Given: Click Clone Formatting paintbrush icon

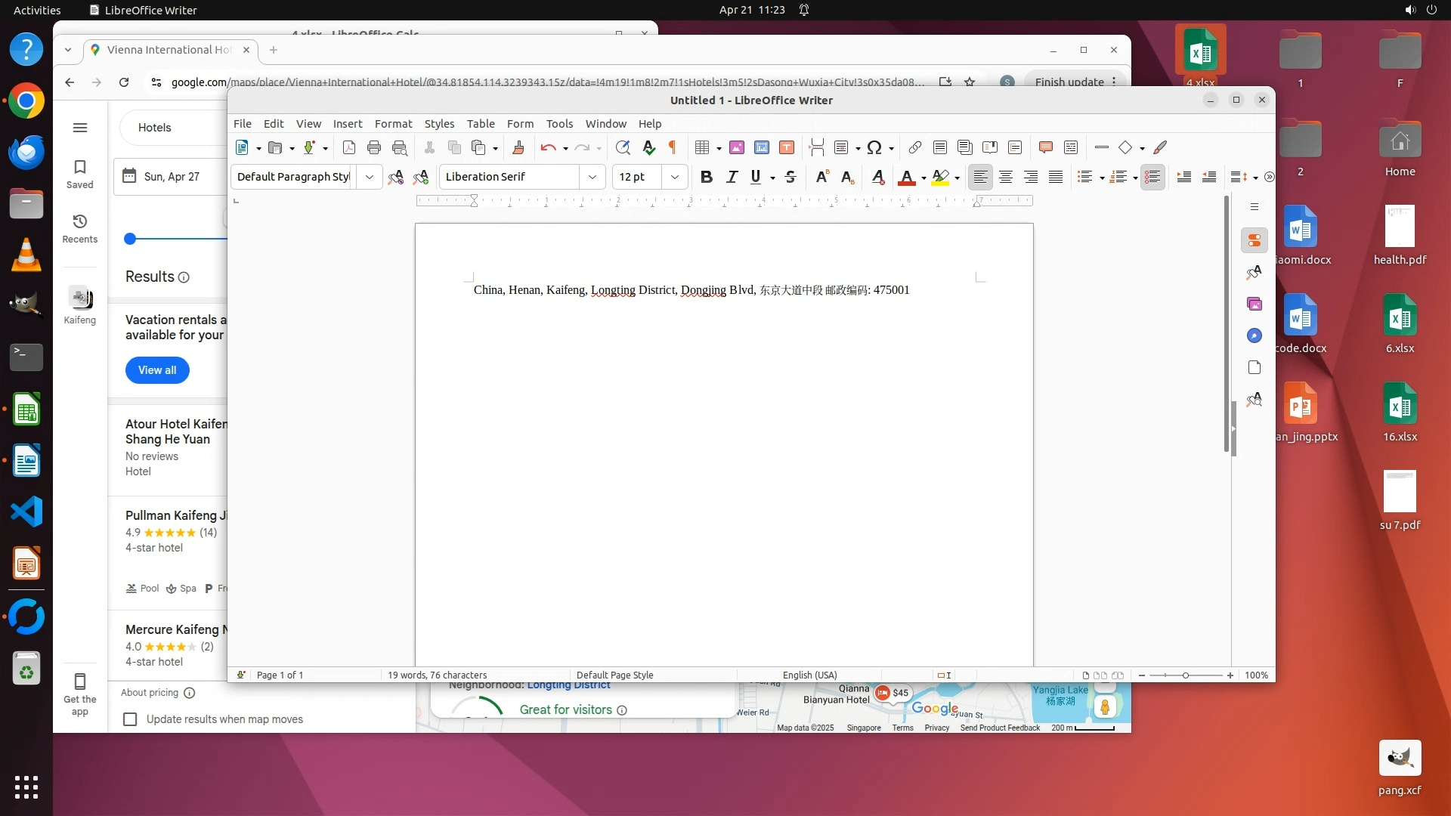Looking at the screenshot, I should tap(518, 147).
